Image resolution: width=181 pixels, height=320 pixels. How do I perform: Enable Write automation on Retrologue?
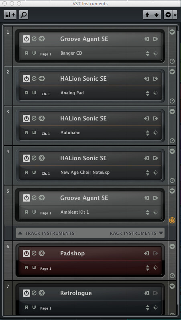click(x=34, y=307)
